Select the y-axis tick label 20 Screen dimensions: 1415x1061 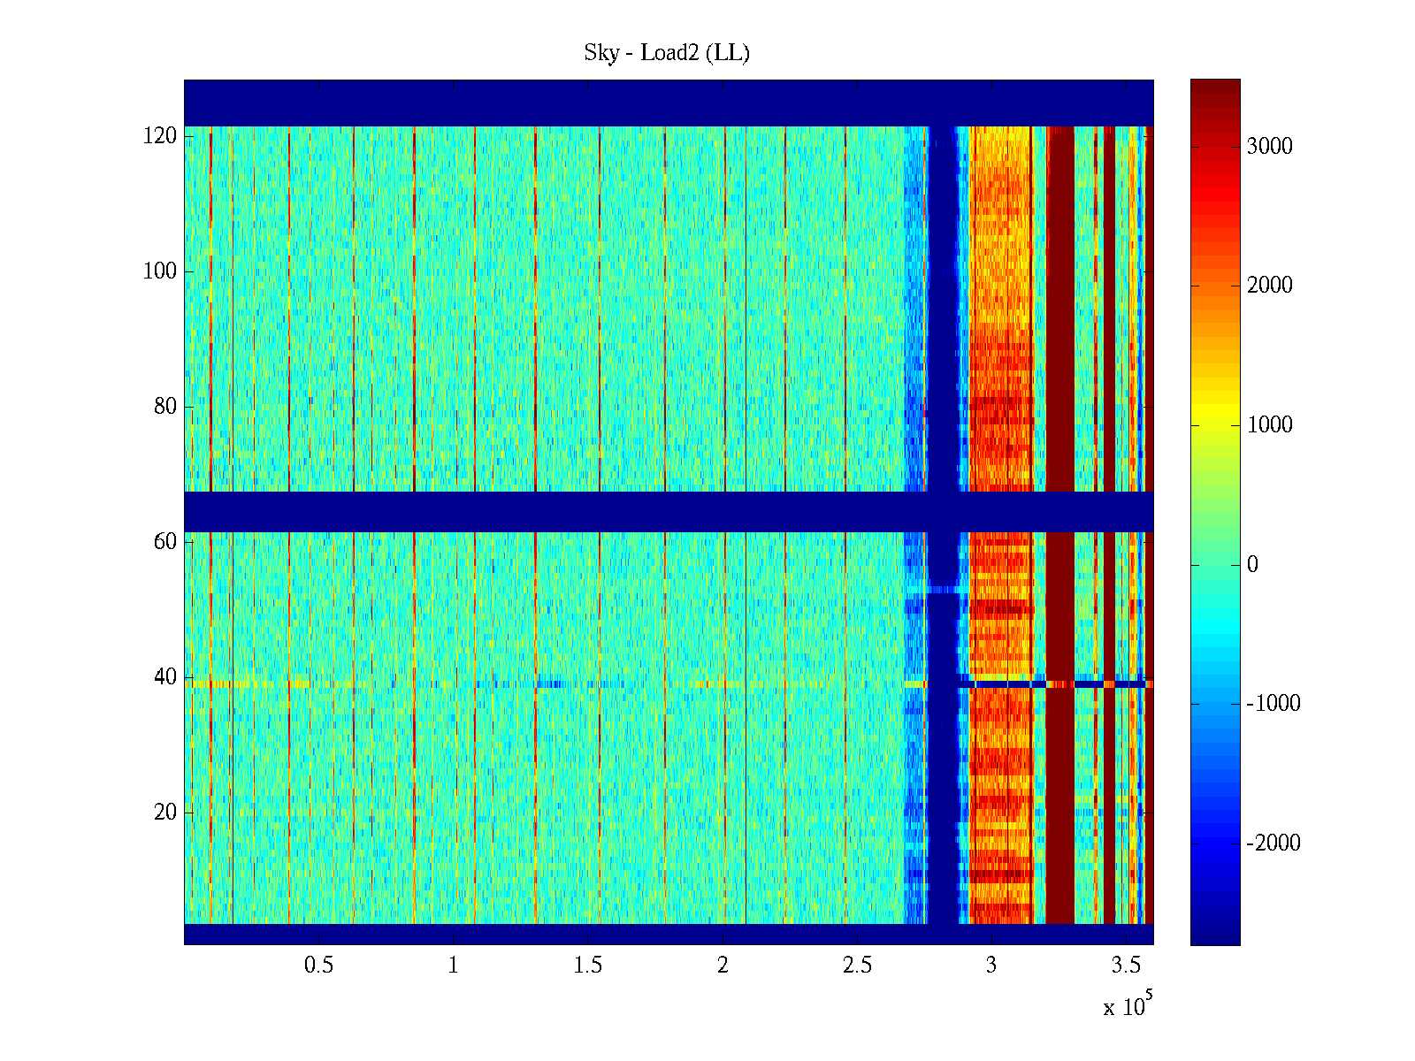165,813
